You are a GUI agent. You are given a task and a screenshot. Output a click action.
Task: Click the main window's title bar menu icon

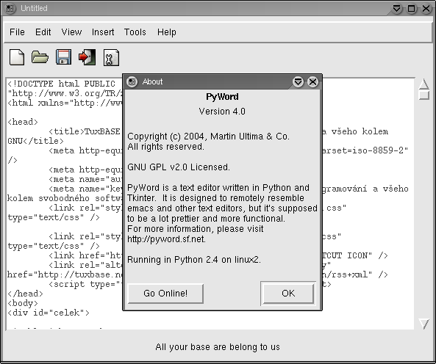coord(10,8)
